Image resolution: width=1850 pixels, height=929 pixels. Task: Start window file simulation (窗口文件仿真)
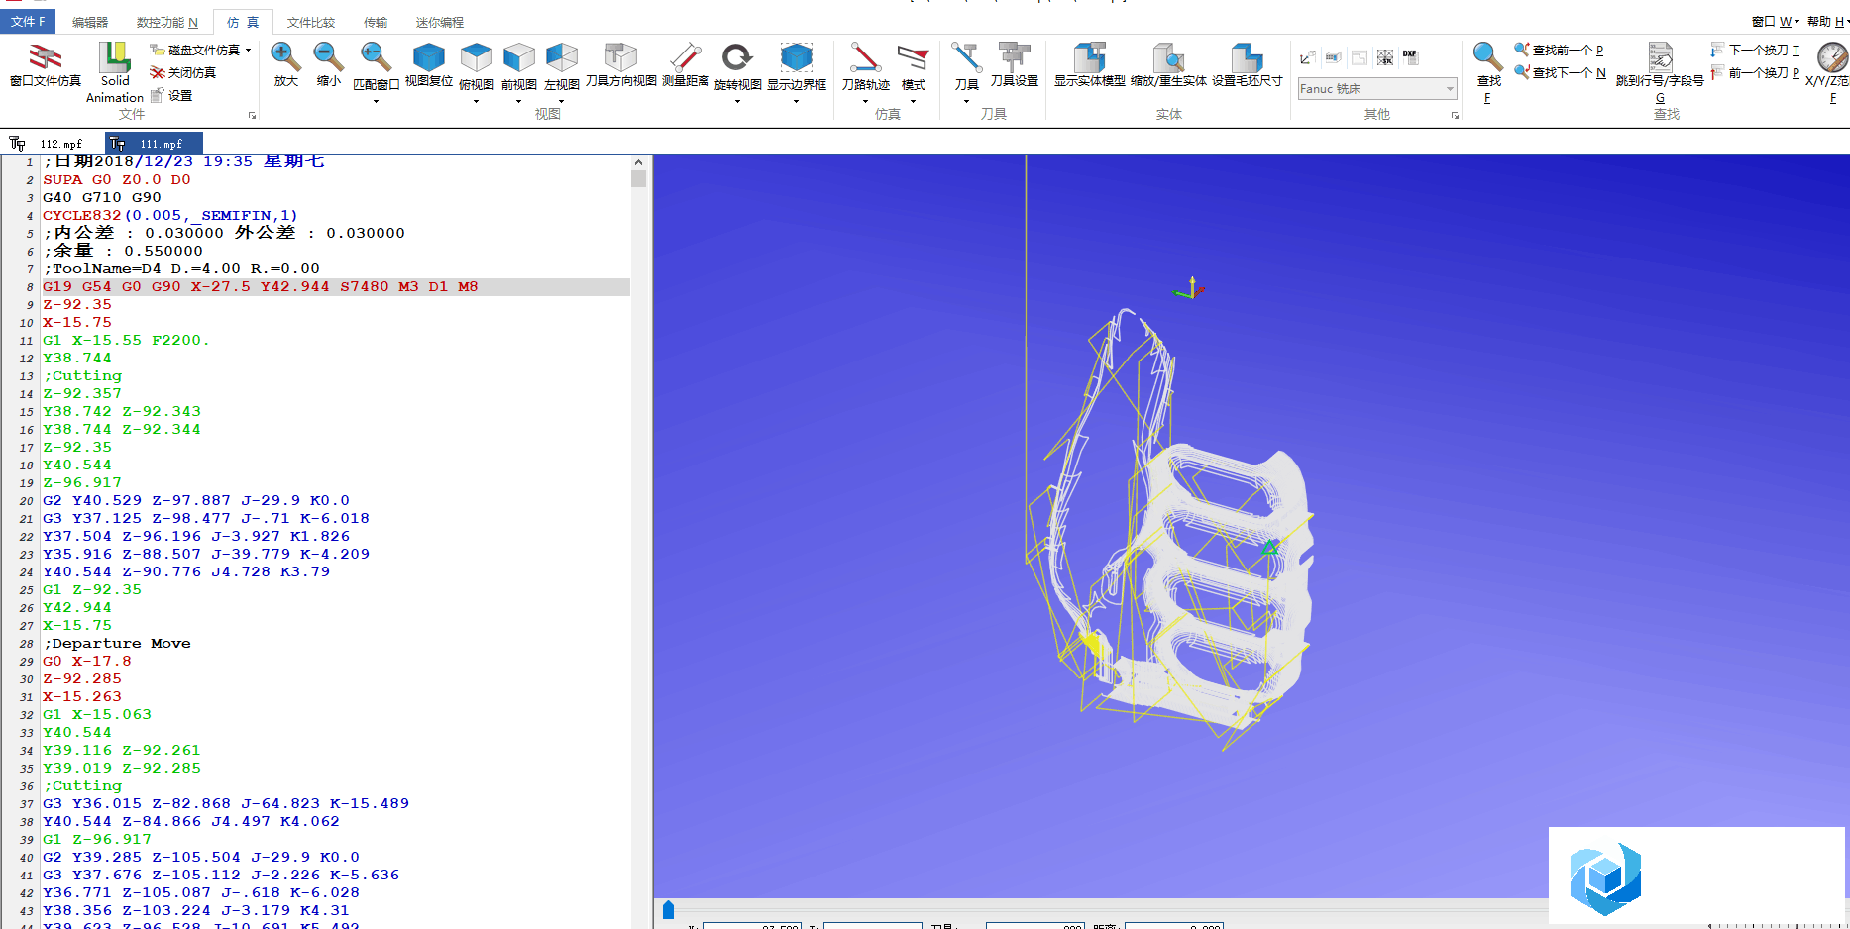coord(45,65)
